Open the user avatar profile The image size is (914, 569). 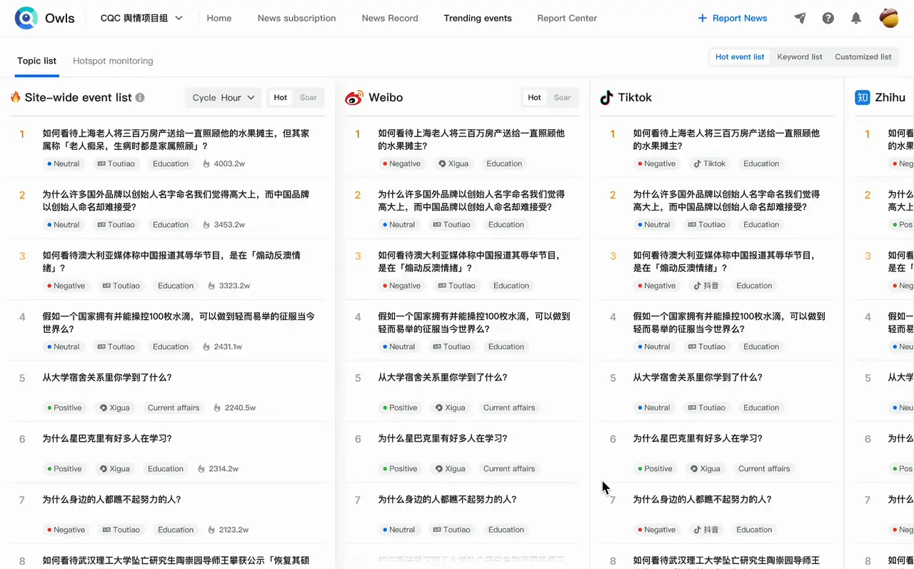(889, 18)
